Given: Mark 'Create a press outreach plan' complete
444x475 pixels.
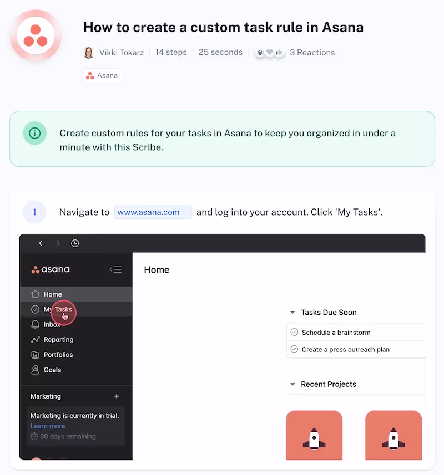Looking at the screenshot, I should coord(294,349).
